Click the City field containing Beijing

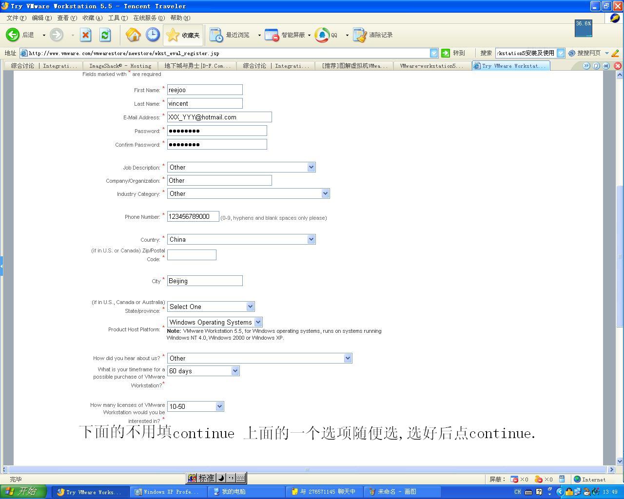205,281
